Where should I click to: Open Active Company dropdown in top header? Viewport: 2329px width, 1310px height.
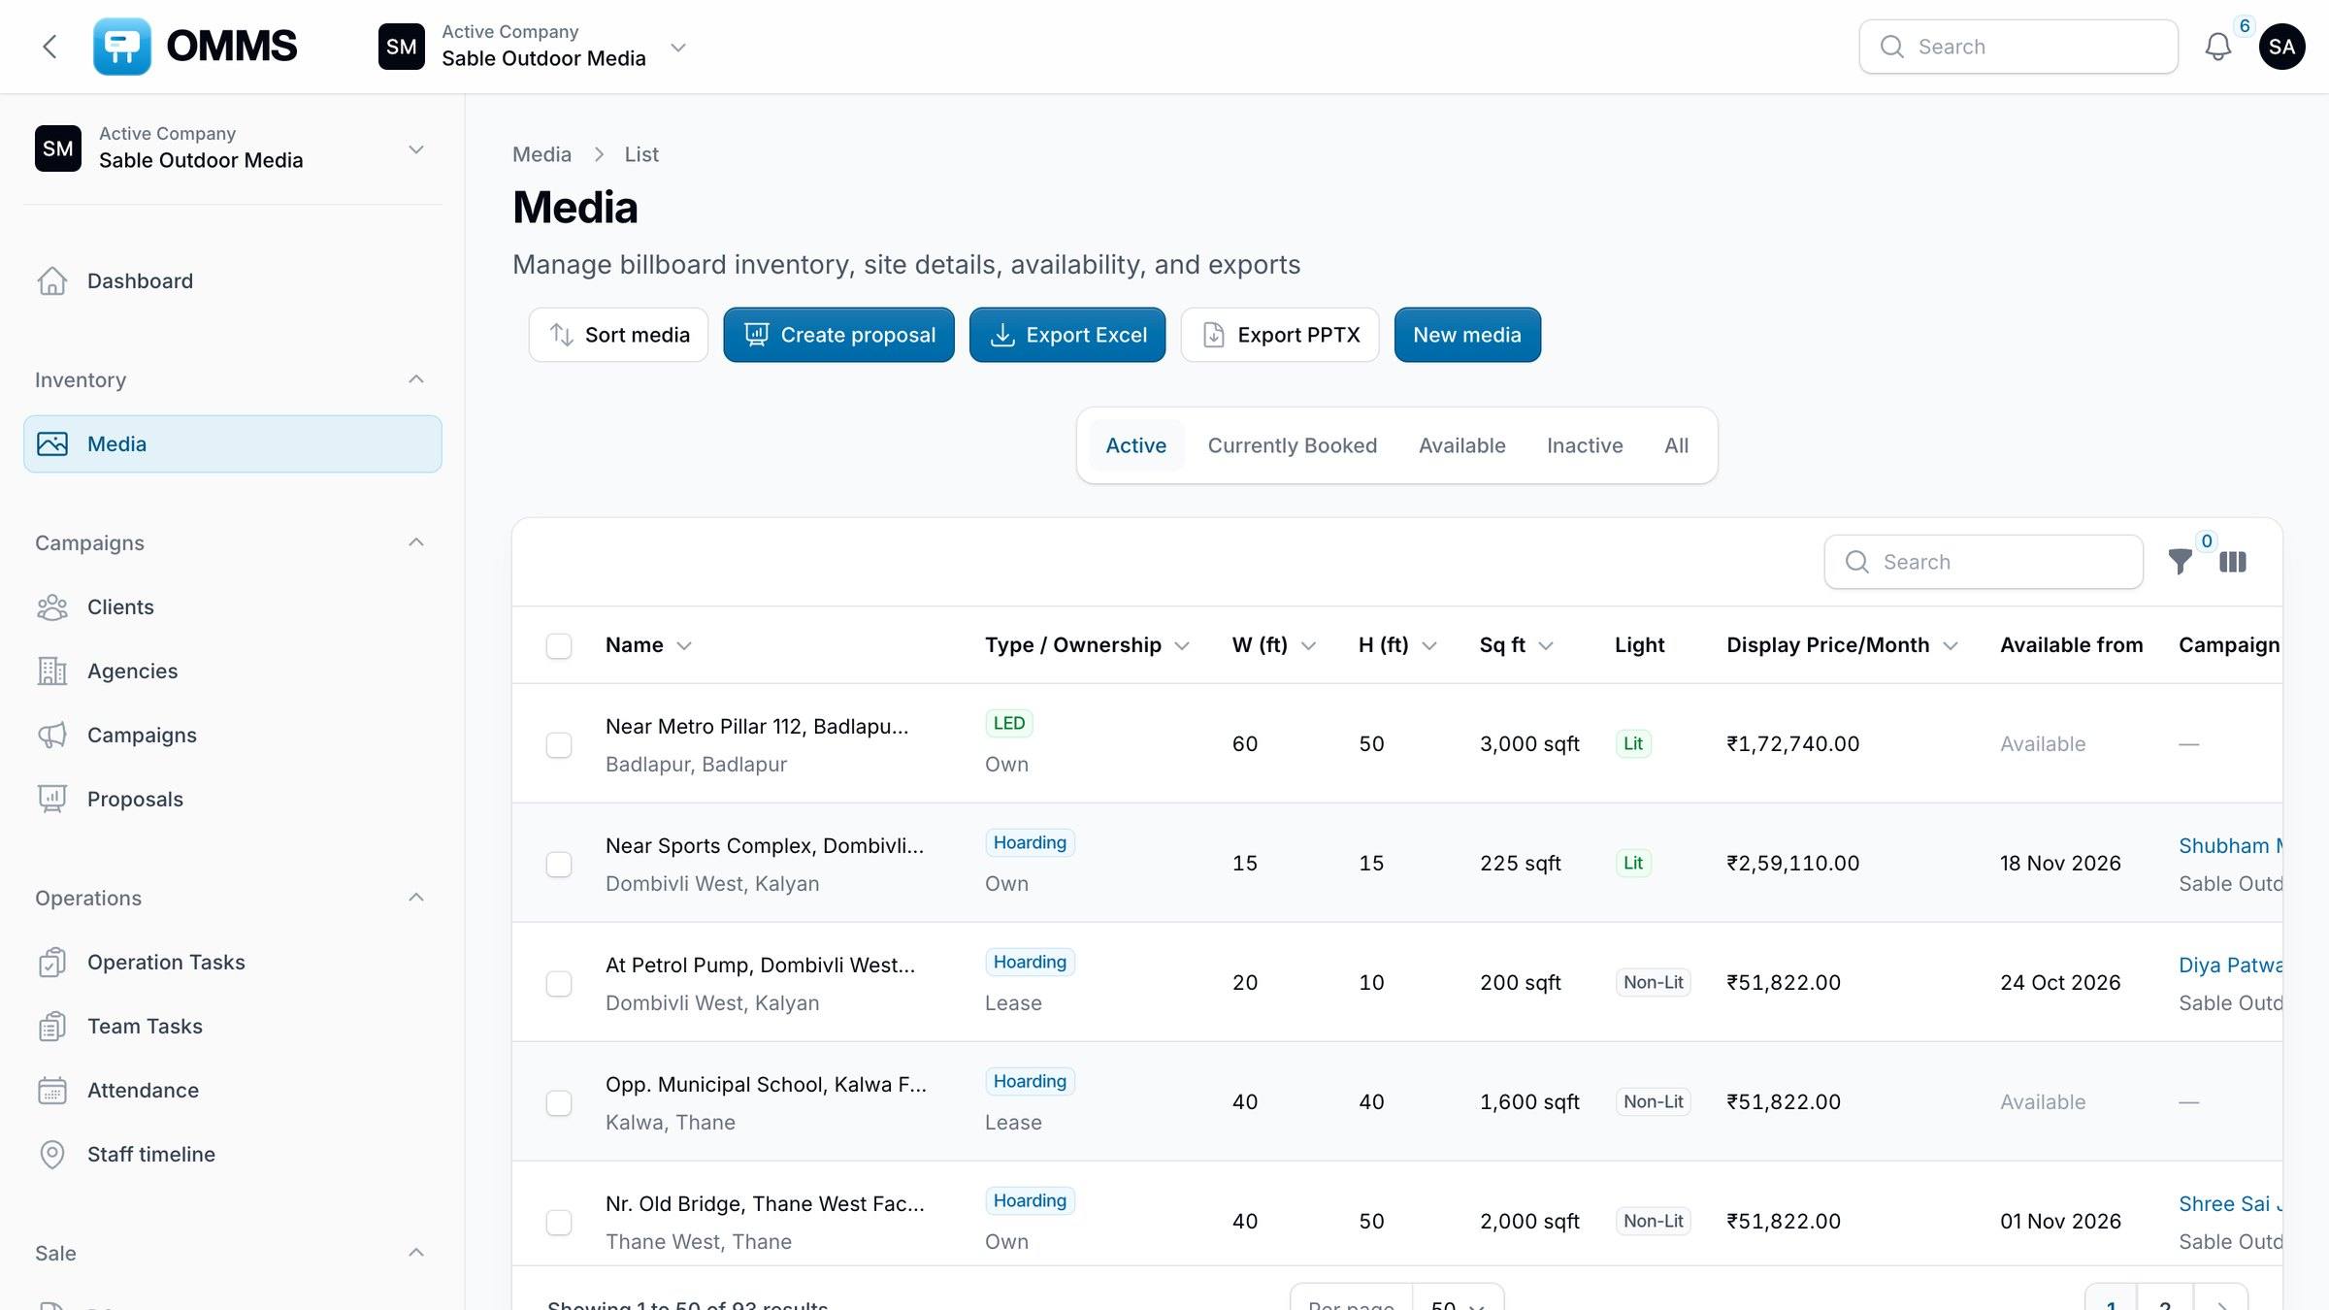(534, 47)
